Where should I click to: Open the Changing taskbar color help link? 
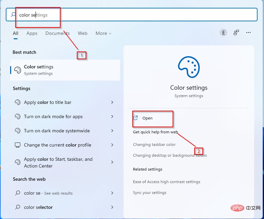pos(154,145)
